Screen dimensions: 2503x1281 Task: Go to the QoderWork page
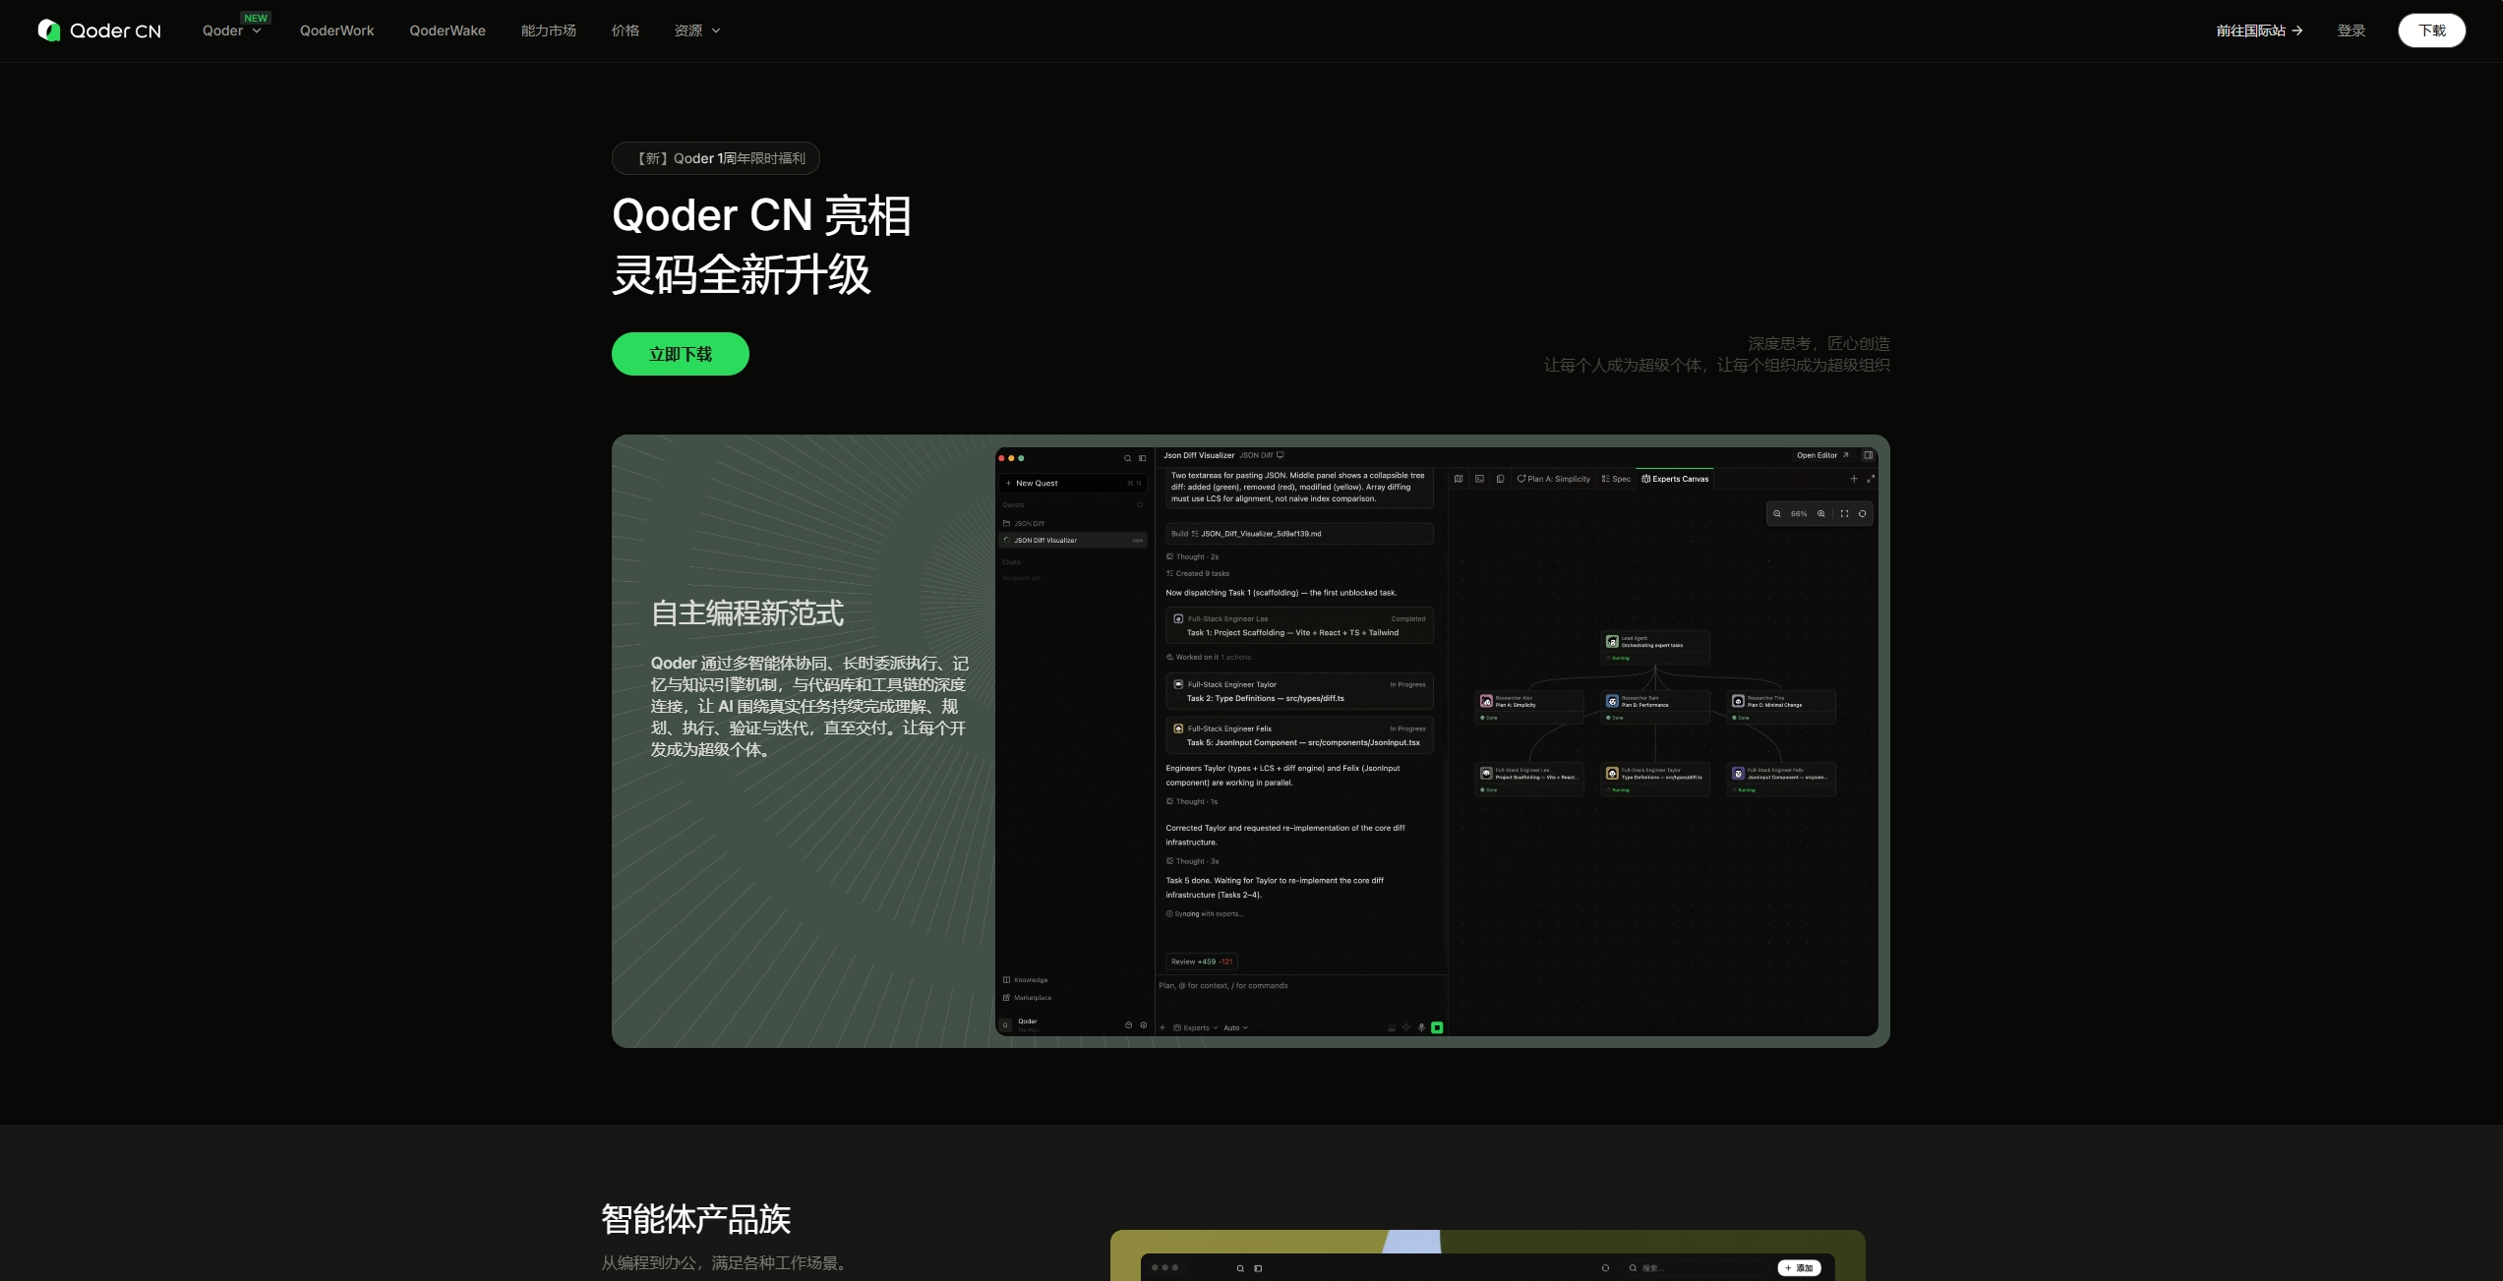337,30
